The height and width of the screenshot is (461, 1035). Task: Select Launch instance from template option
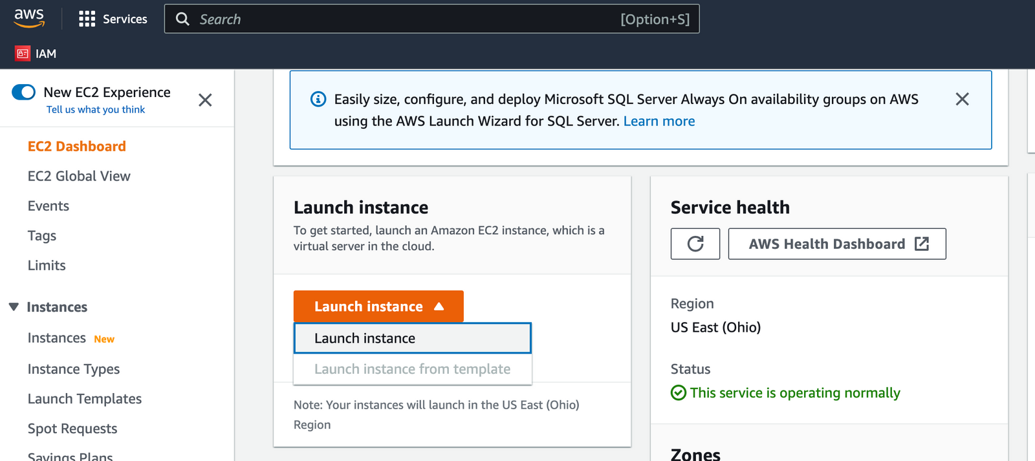413,369
